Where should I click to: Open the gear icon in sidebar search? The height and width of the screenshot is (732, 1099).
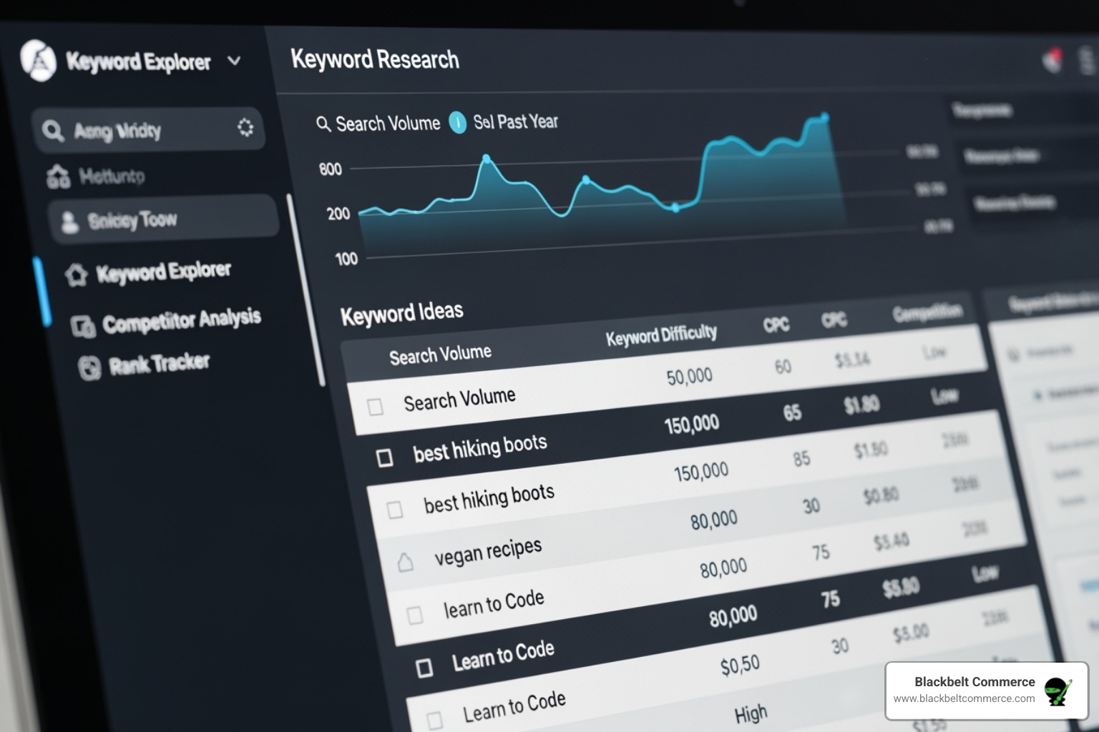[245, 127]
